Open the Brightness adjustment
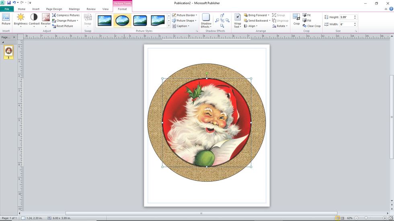The image size is (394, 221). click(x=21, y=20)
